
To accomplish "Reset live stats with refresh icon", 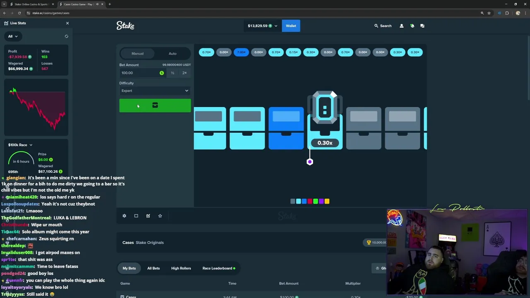I will (66, 36).
